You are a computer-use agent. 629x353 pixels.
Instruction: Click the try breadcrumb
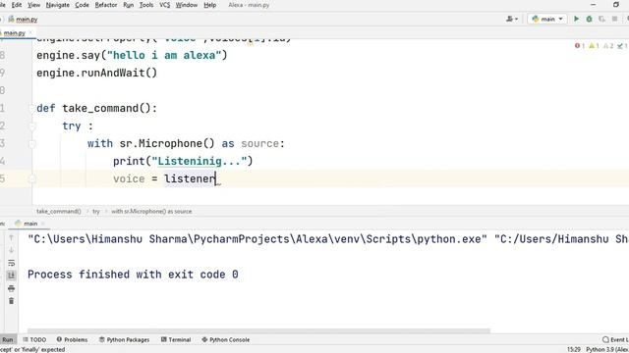coord(96,211)
